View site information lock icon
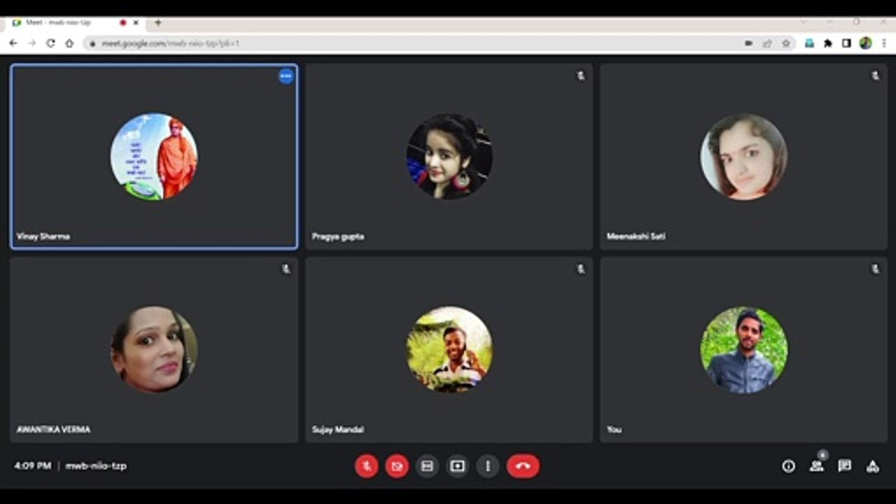 [92, 43]
